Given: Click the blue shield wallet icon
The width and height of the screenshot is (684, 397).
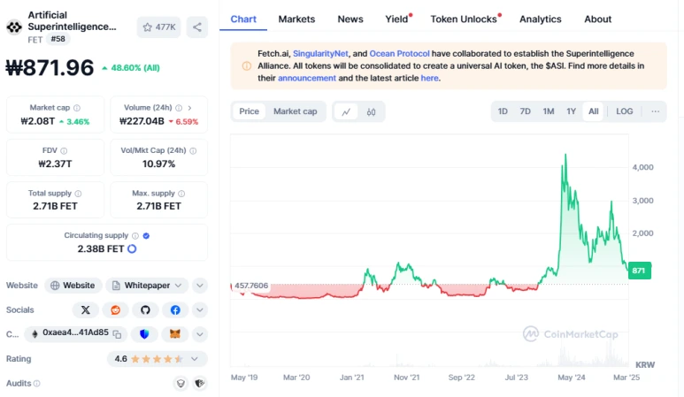Looking at the screenshot, I should pyautogui.click(x=144, y=334).
